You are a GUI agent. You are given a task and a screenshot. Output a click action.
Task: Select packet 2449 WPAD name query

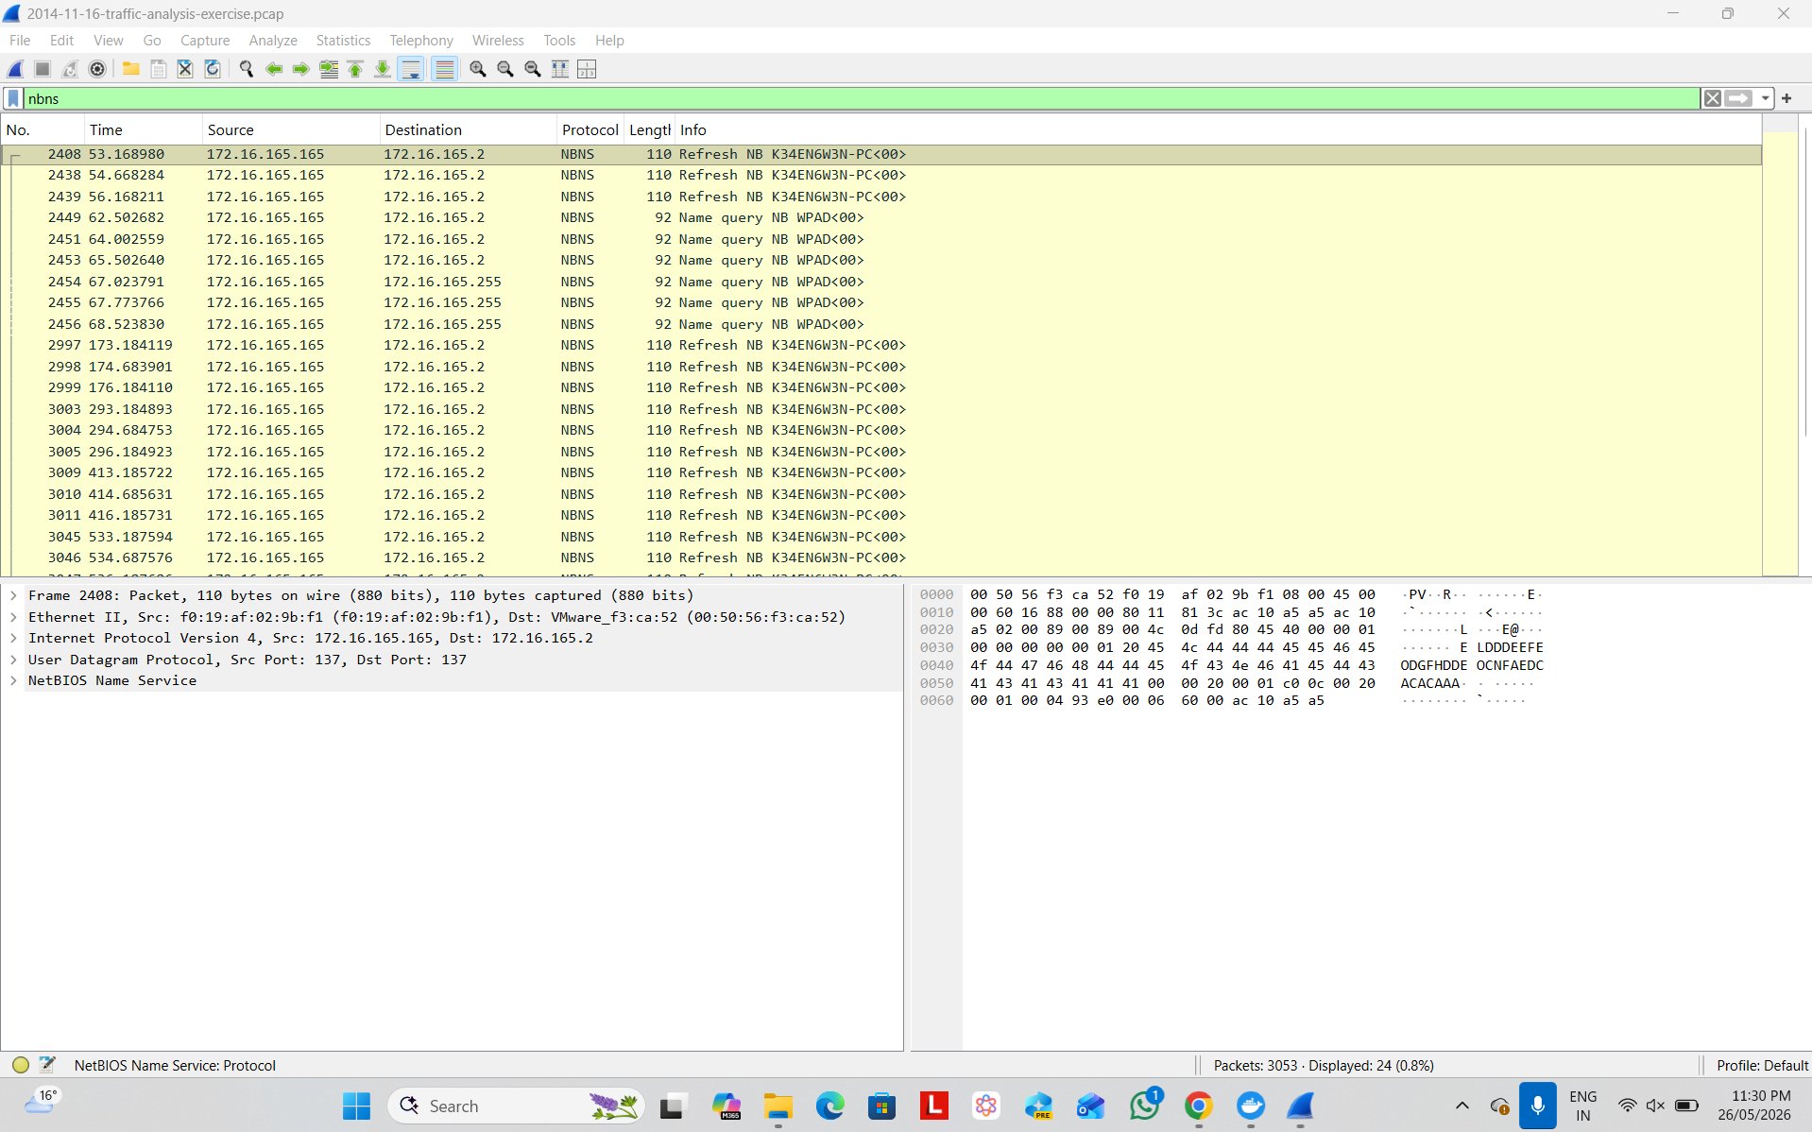point(881,217)
